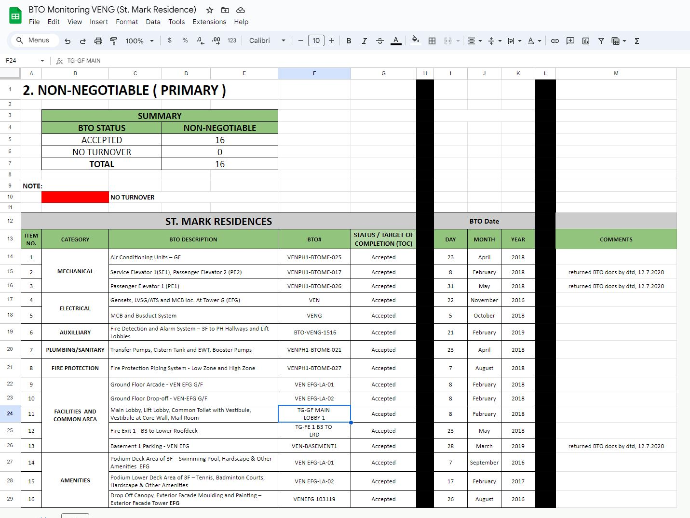Open the Google Sheets home logo
690x518 pixels.
(15, 16)
